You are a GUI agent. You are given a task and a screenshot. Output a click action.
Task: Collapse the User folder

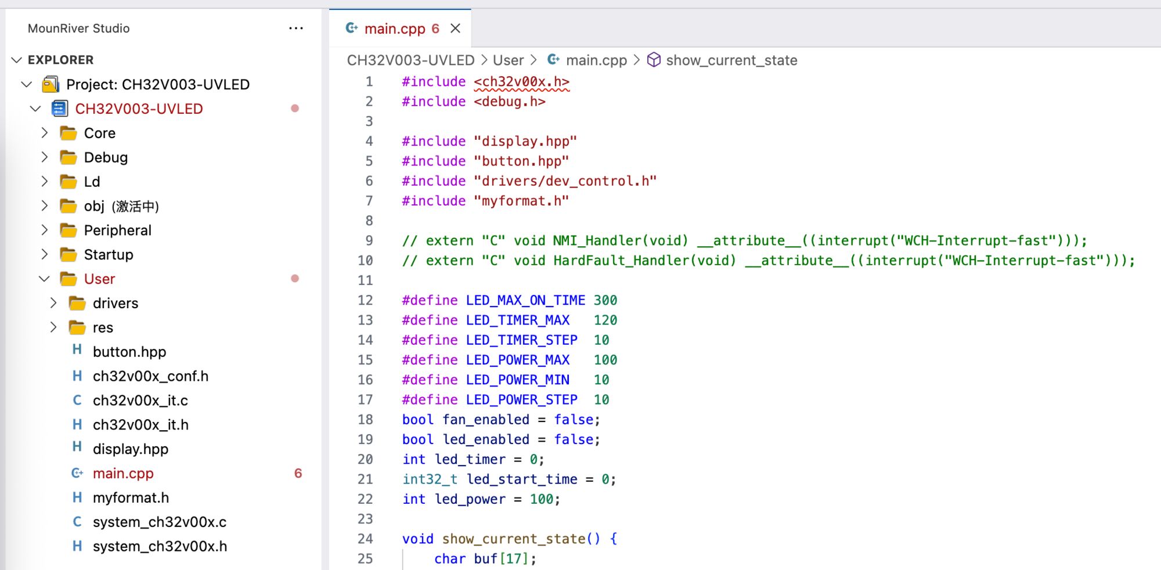click(45, 279)
